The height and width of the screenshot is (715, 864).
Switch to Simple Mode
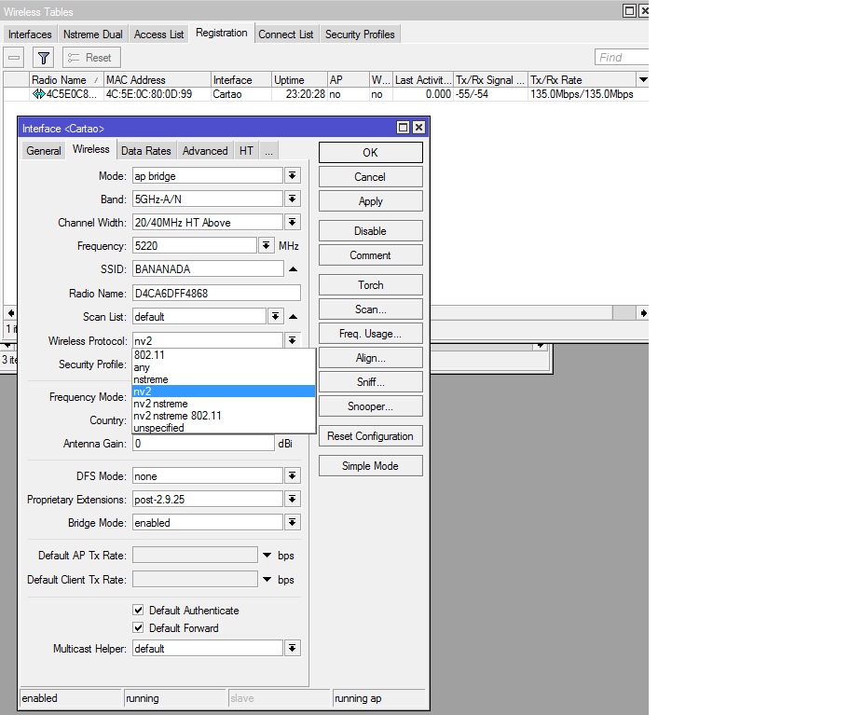[x=370, y=466]
